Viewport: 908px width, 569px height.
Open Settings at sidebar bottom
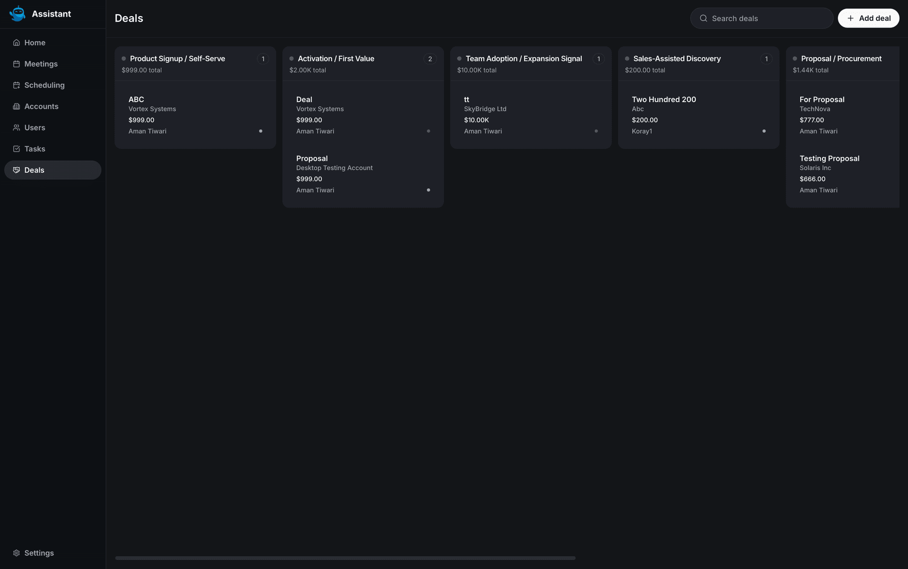[53, 553]
